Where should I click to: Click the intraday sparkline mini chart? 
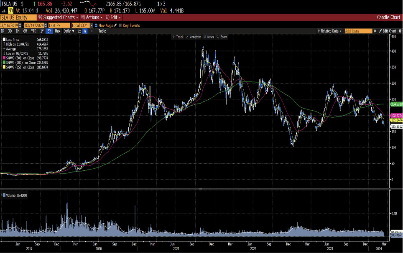pos(88,3)
